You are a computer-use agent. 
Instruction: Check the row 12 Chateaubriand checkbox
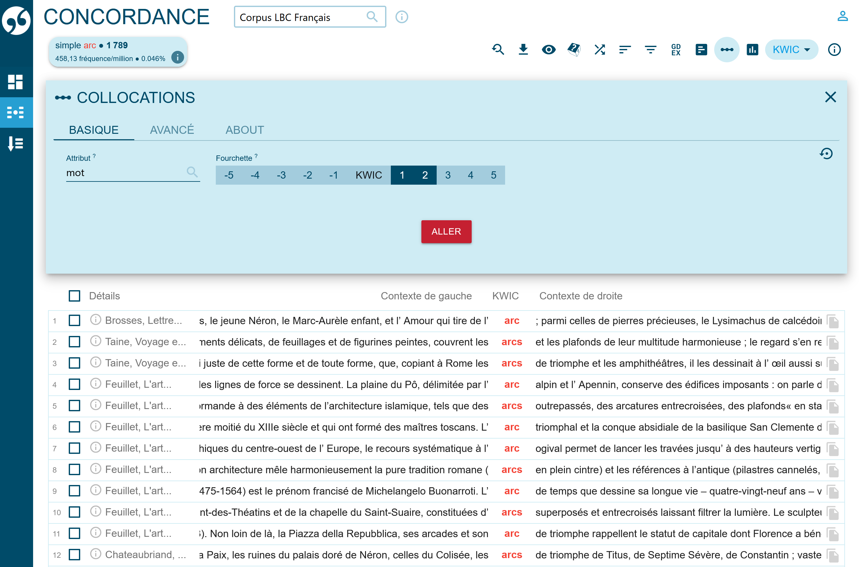pos(74,555)
